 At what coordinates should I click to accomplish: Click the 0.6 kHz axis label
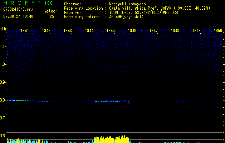point(3,136)
